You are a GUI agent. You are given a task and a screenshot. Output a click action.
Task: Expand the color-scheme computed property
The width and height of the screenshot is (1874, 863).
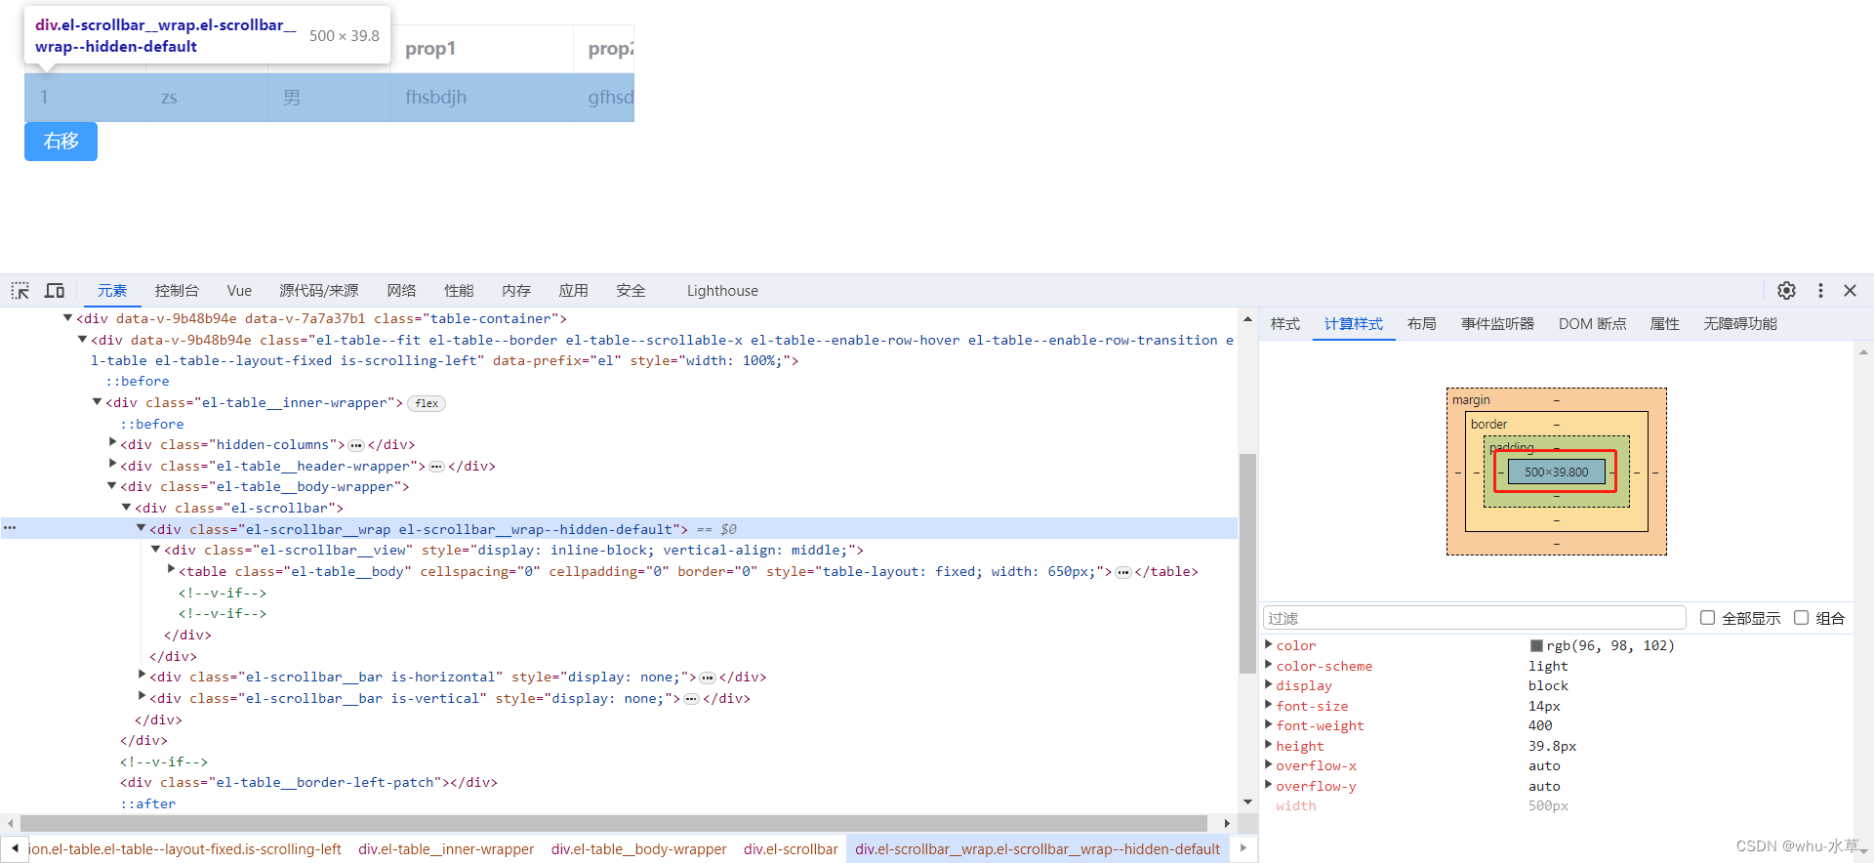coord(1269,665)
